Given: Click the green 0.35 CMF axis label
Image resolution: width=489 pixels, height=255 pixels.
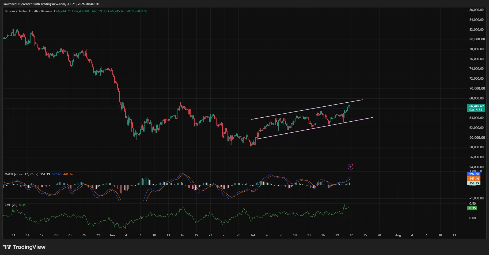Looking at the screenshot, I should [x=472, y=208].
